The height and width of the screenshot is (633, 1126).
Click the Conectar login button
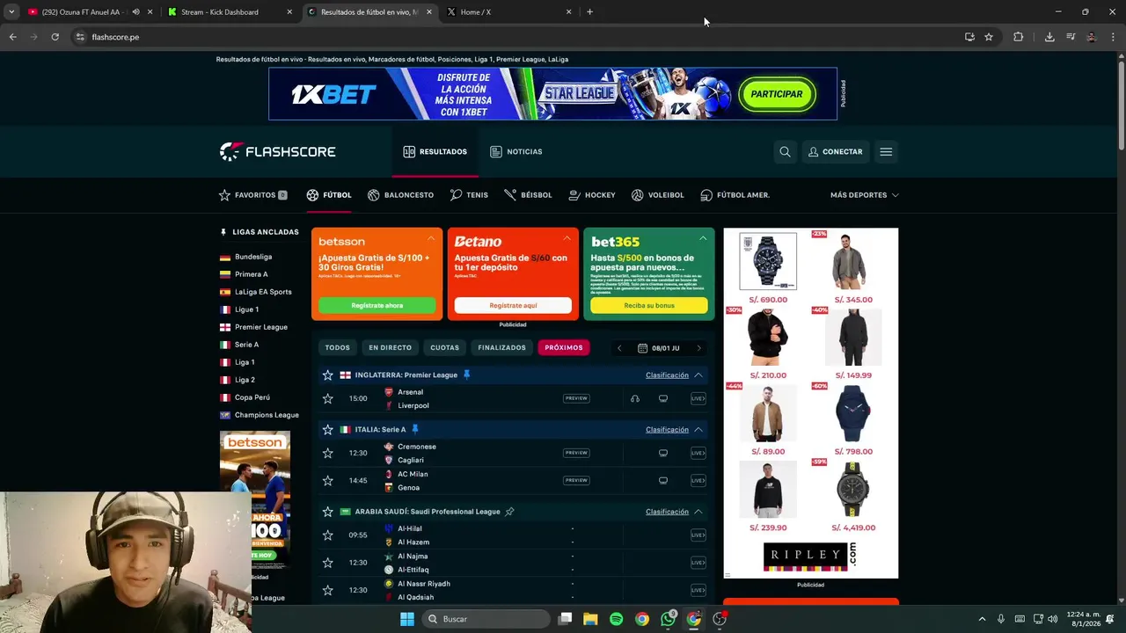[836, 151]
